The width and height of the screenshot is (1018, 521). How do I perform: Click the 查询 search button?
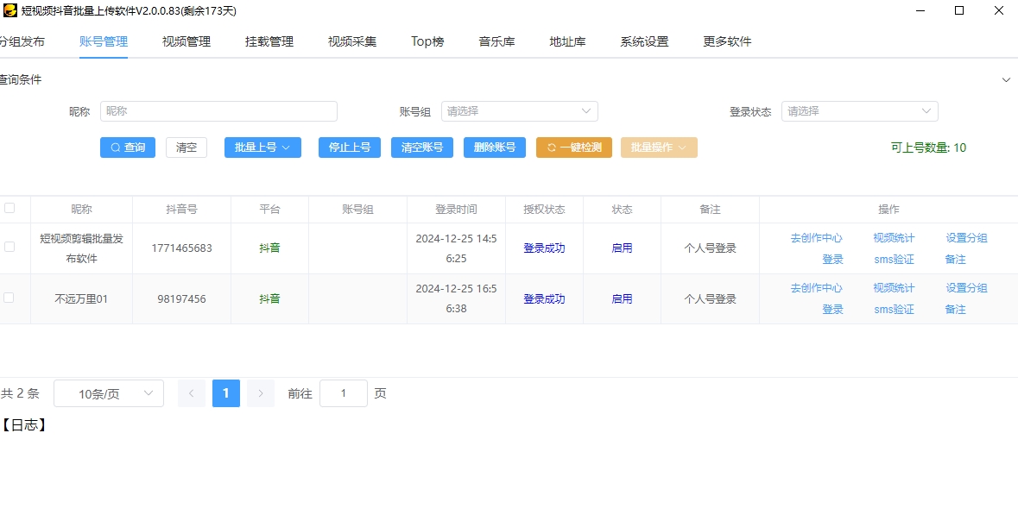128,148
